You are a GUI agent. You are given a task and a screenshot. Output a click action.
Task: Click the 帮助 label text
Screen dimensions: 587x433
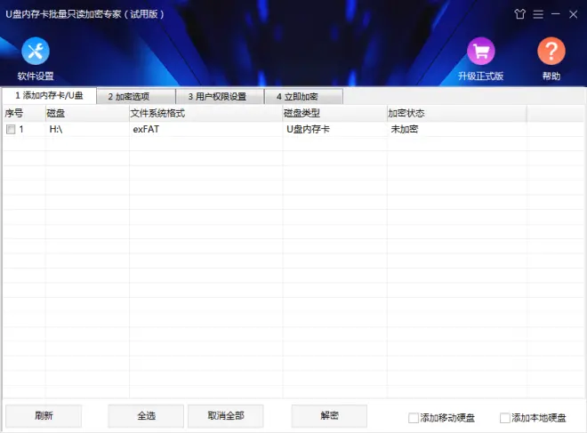click(551, 76)
